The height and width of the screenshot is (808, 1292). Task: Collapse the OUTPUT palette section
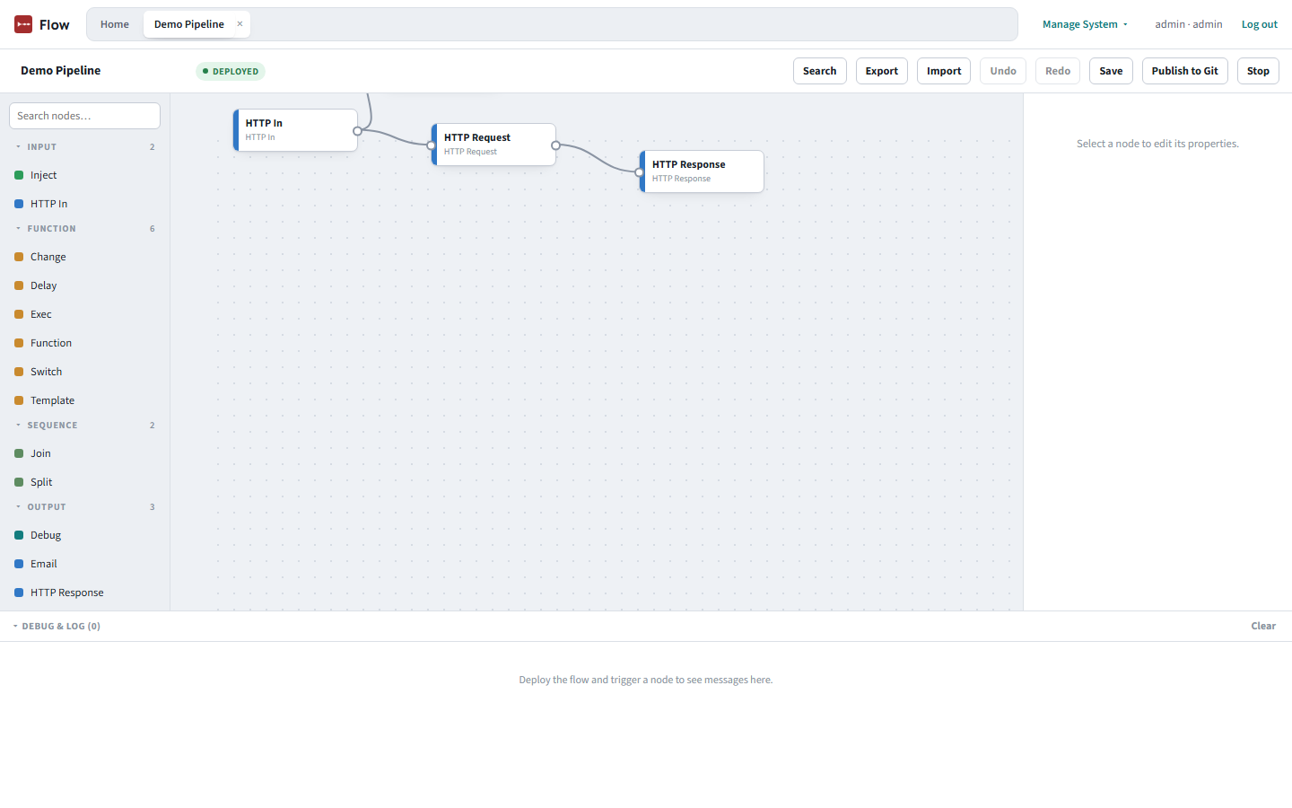(x=84, y=506)
